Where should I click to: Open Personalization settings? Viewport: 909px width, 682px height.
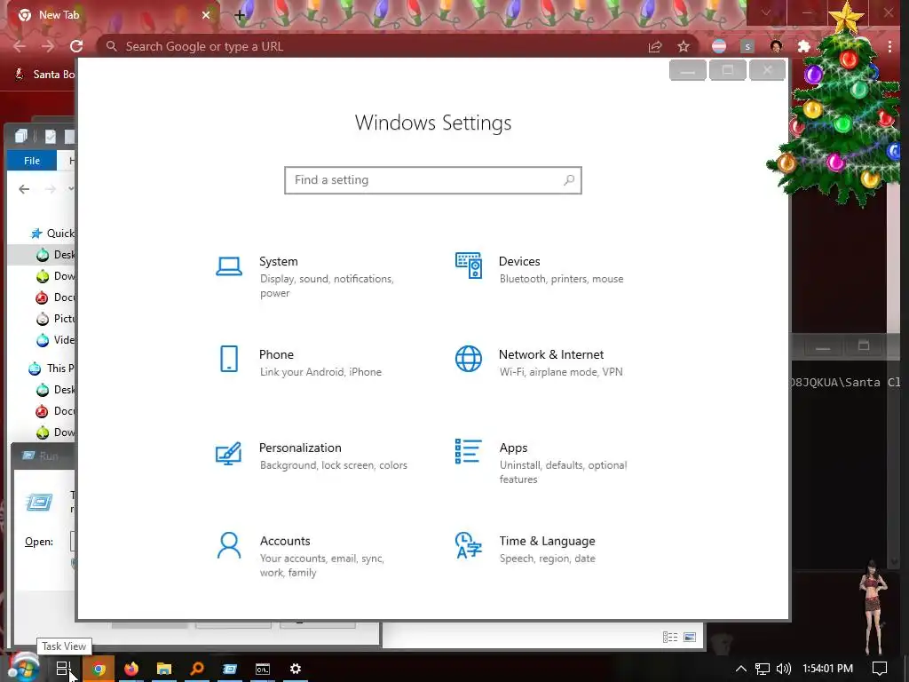pyautogui.click(x=313, y=456)
